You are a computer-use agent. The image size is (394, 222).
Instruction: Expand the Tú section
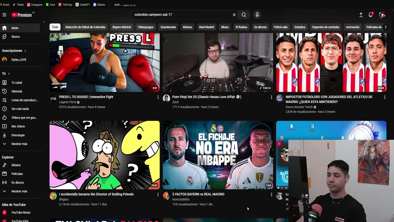coord(6,73)
